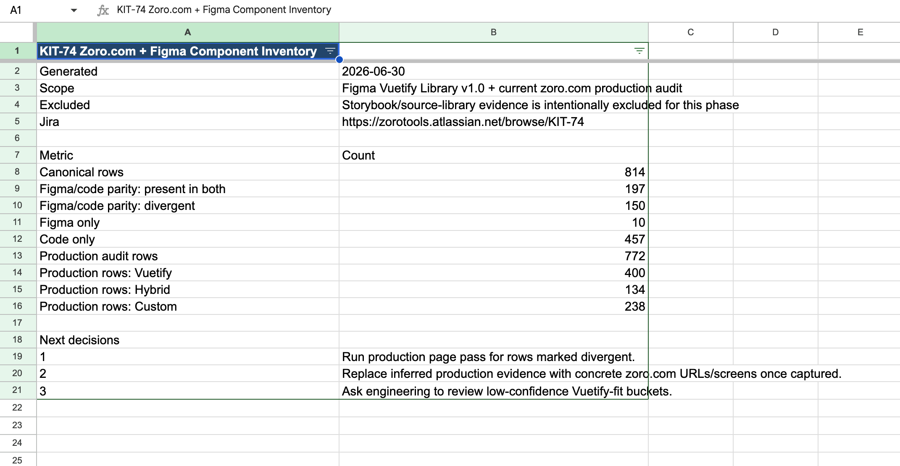Select 'Run production page pass' cell

[x=493, y=356]
